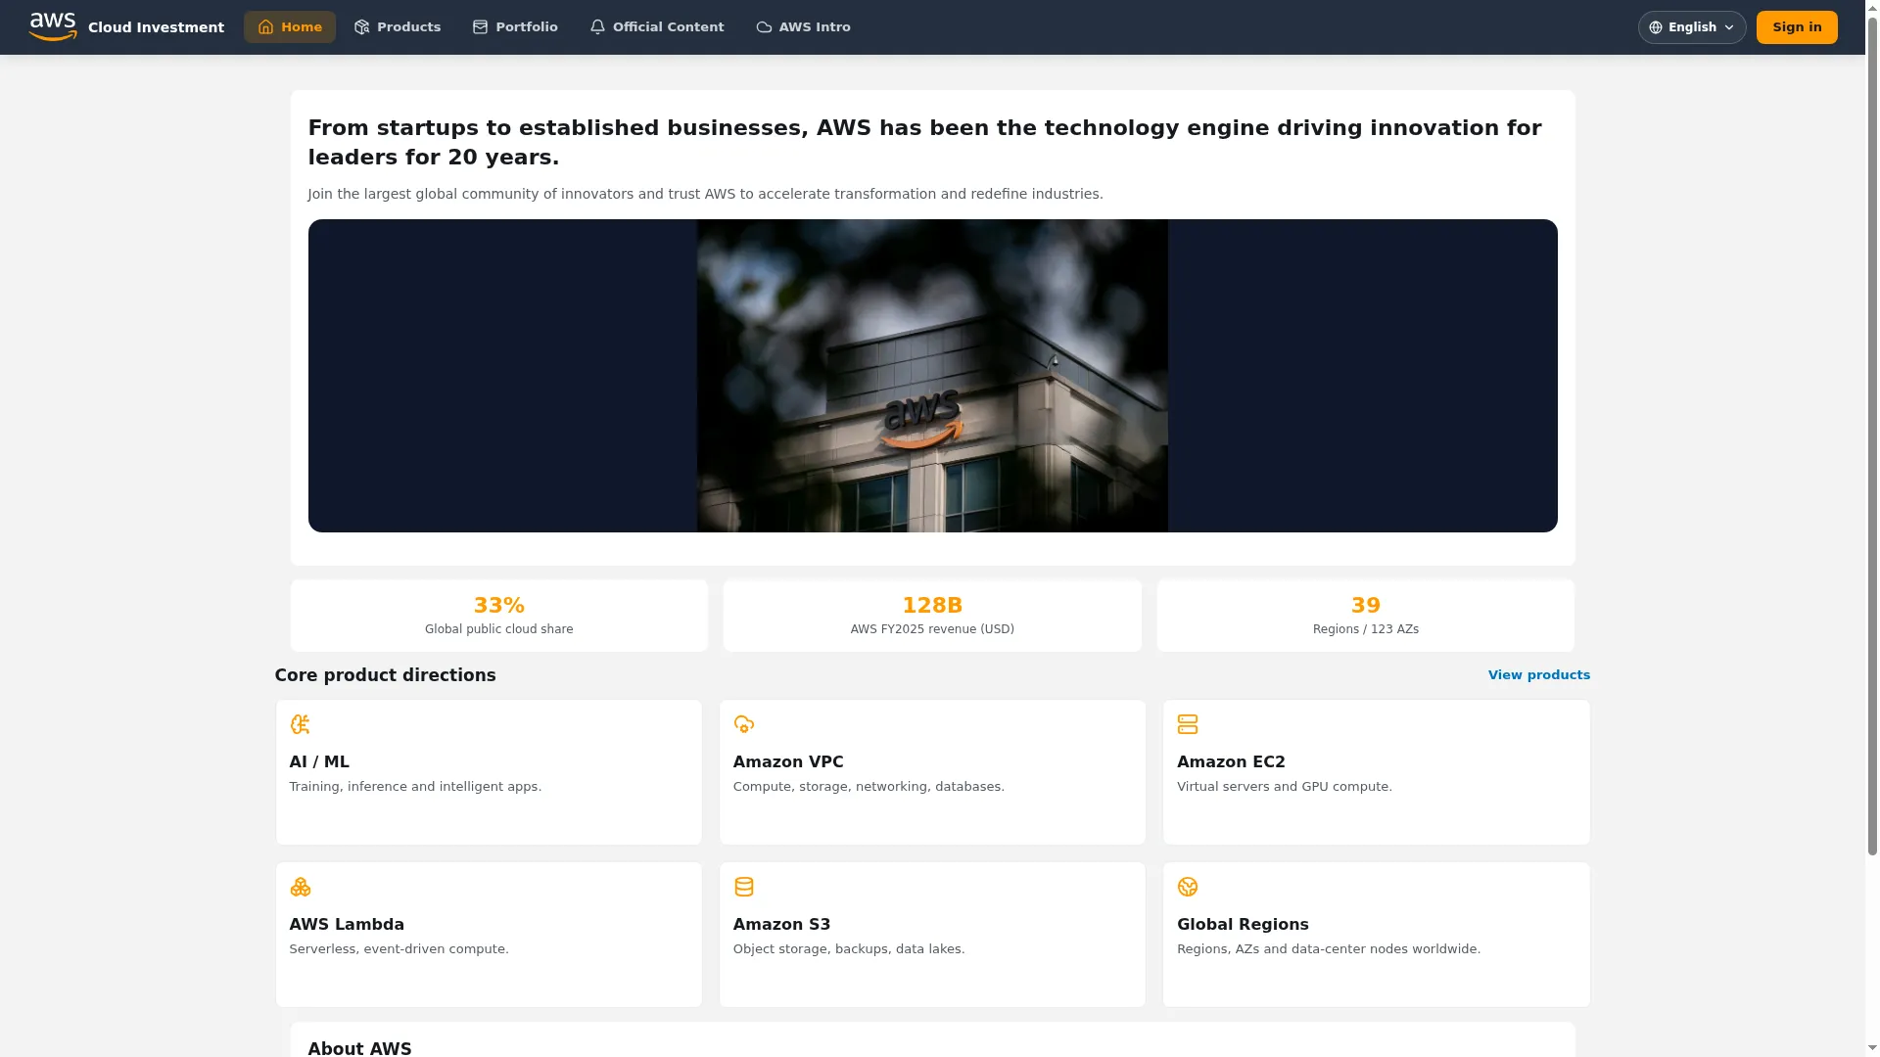
Task: Navigate to the AWS Intro tab
Action: pos(803,27)
